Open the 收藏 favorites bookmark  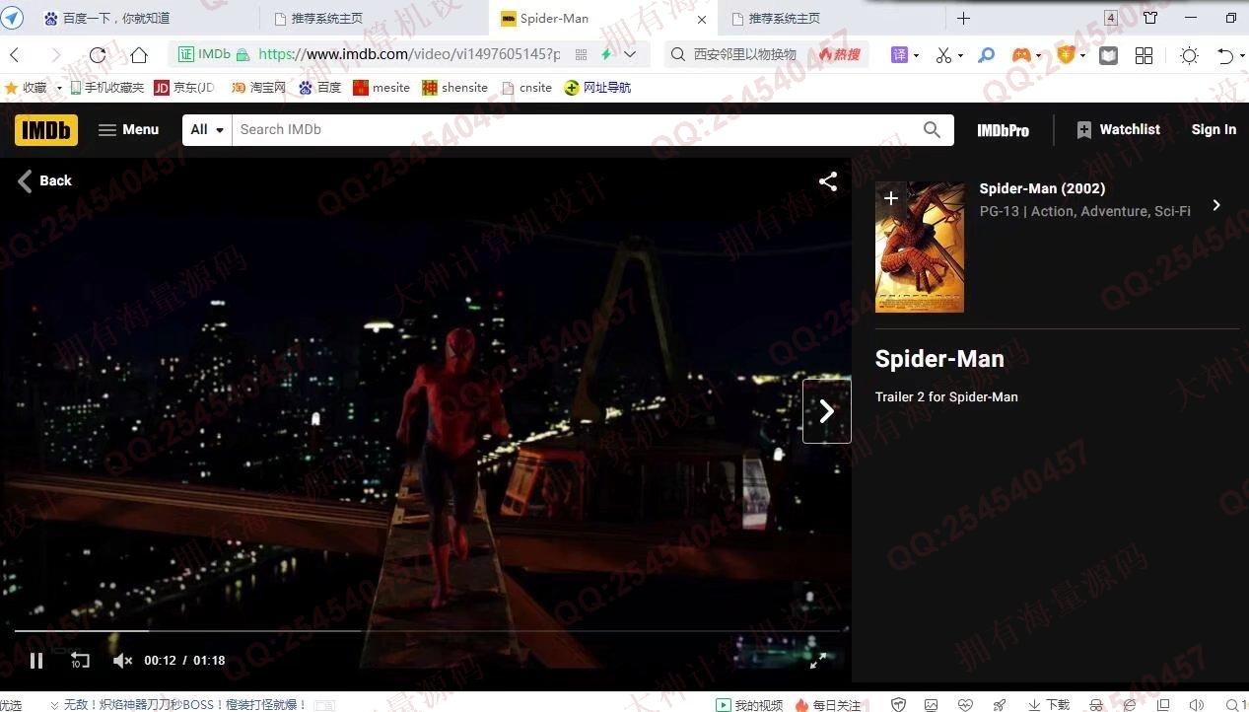point(26,88)
